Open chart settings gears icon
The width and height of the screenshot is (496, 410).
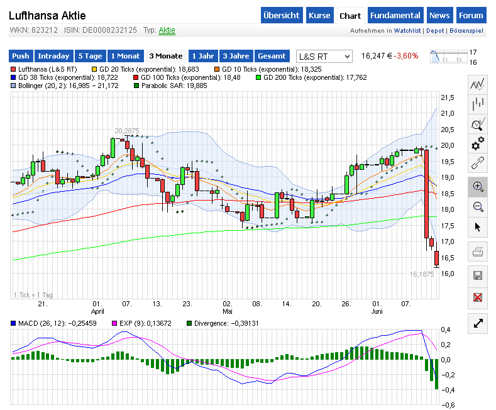click(x=478, y=143)
